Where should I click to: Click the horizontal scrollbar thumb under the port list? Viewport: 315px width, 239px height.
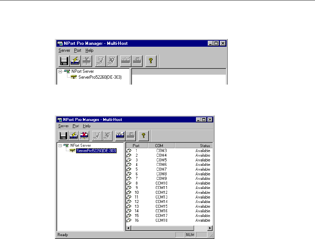[x=162, y=228]
